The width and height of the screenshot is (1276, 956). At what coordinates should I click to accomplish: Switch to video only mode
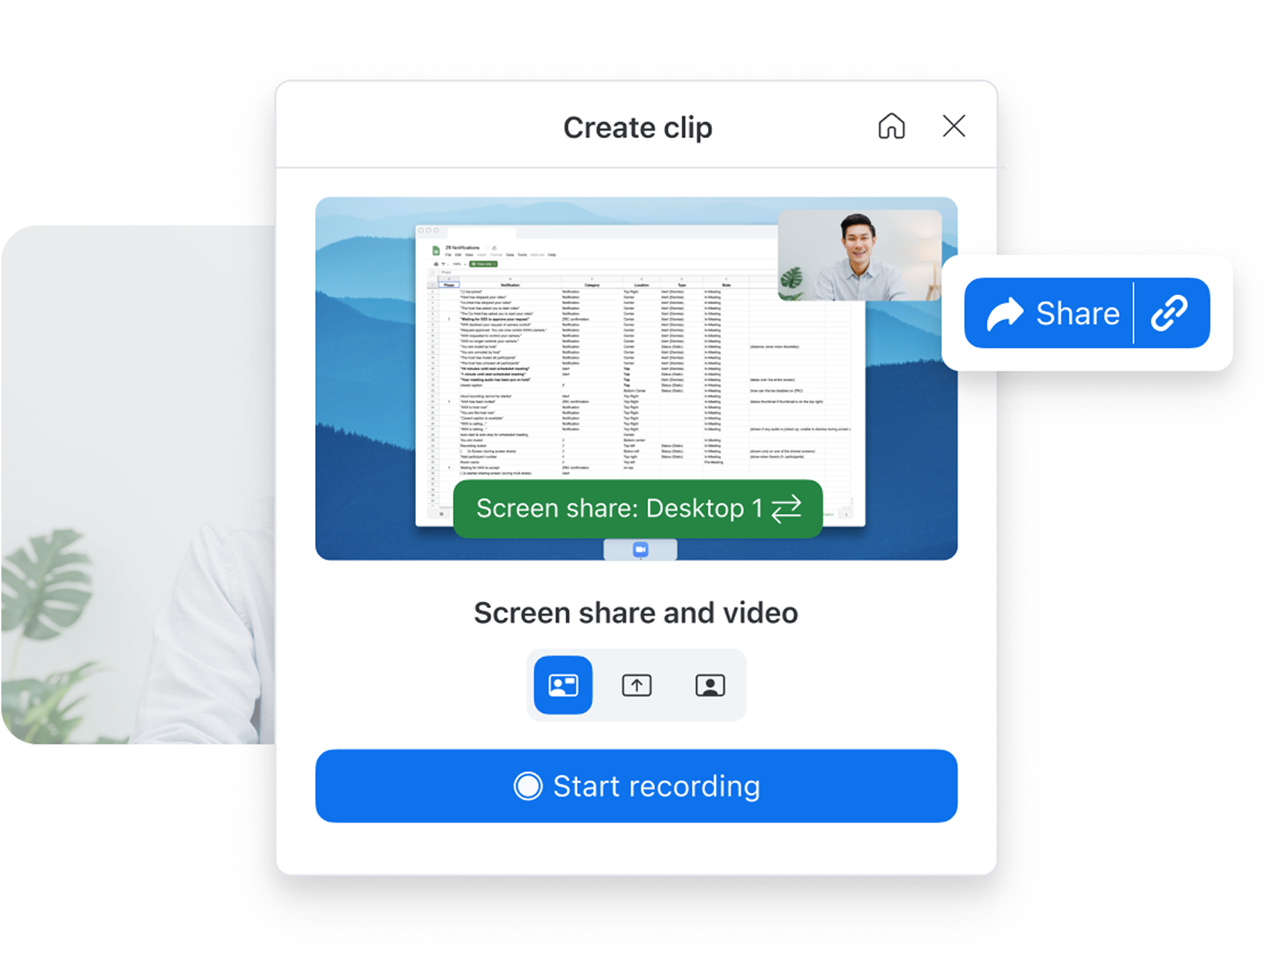click(710, 685)
